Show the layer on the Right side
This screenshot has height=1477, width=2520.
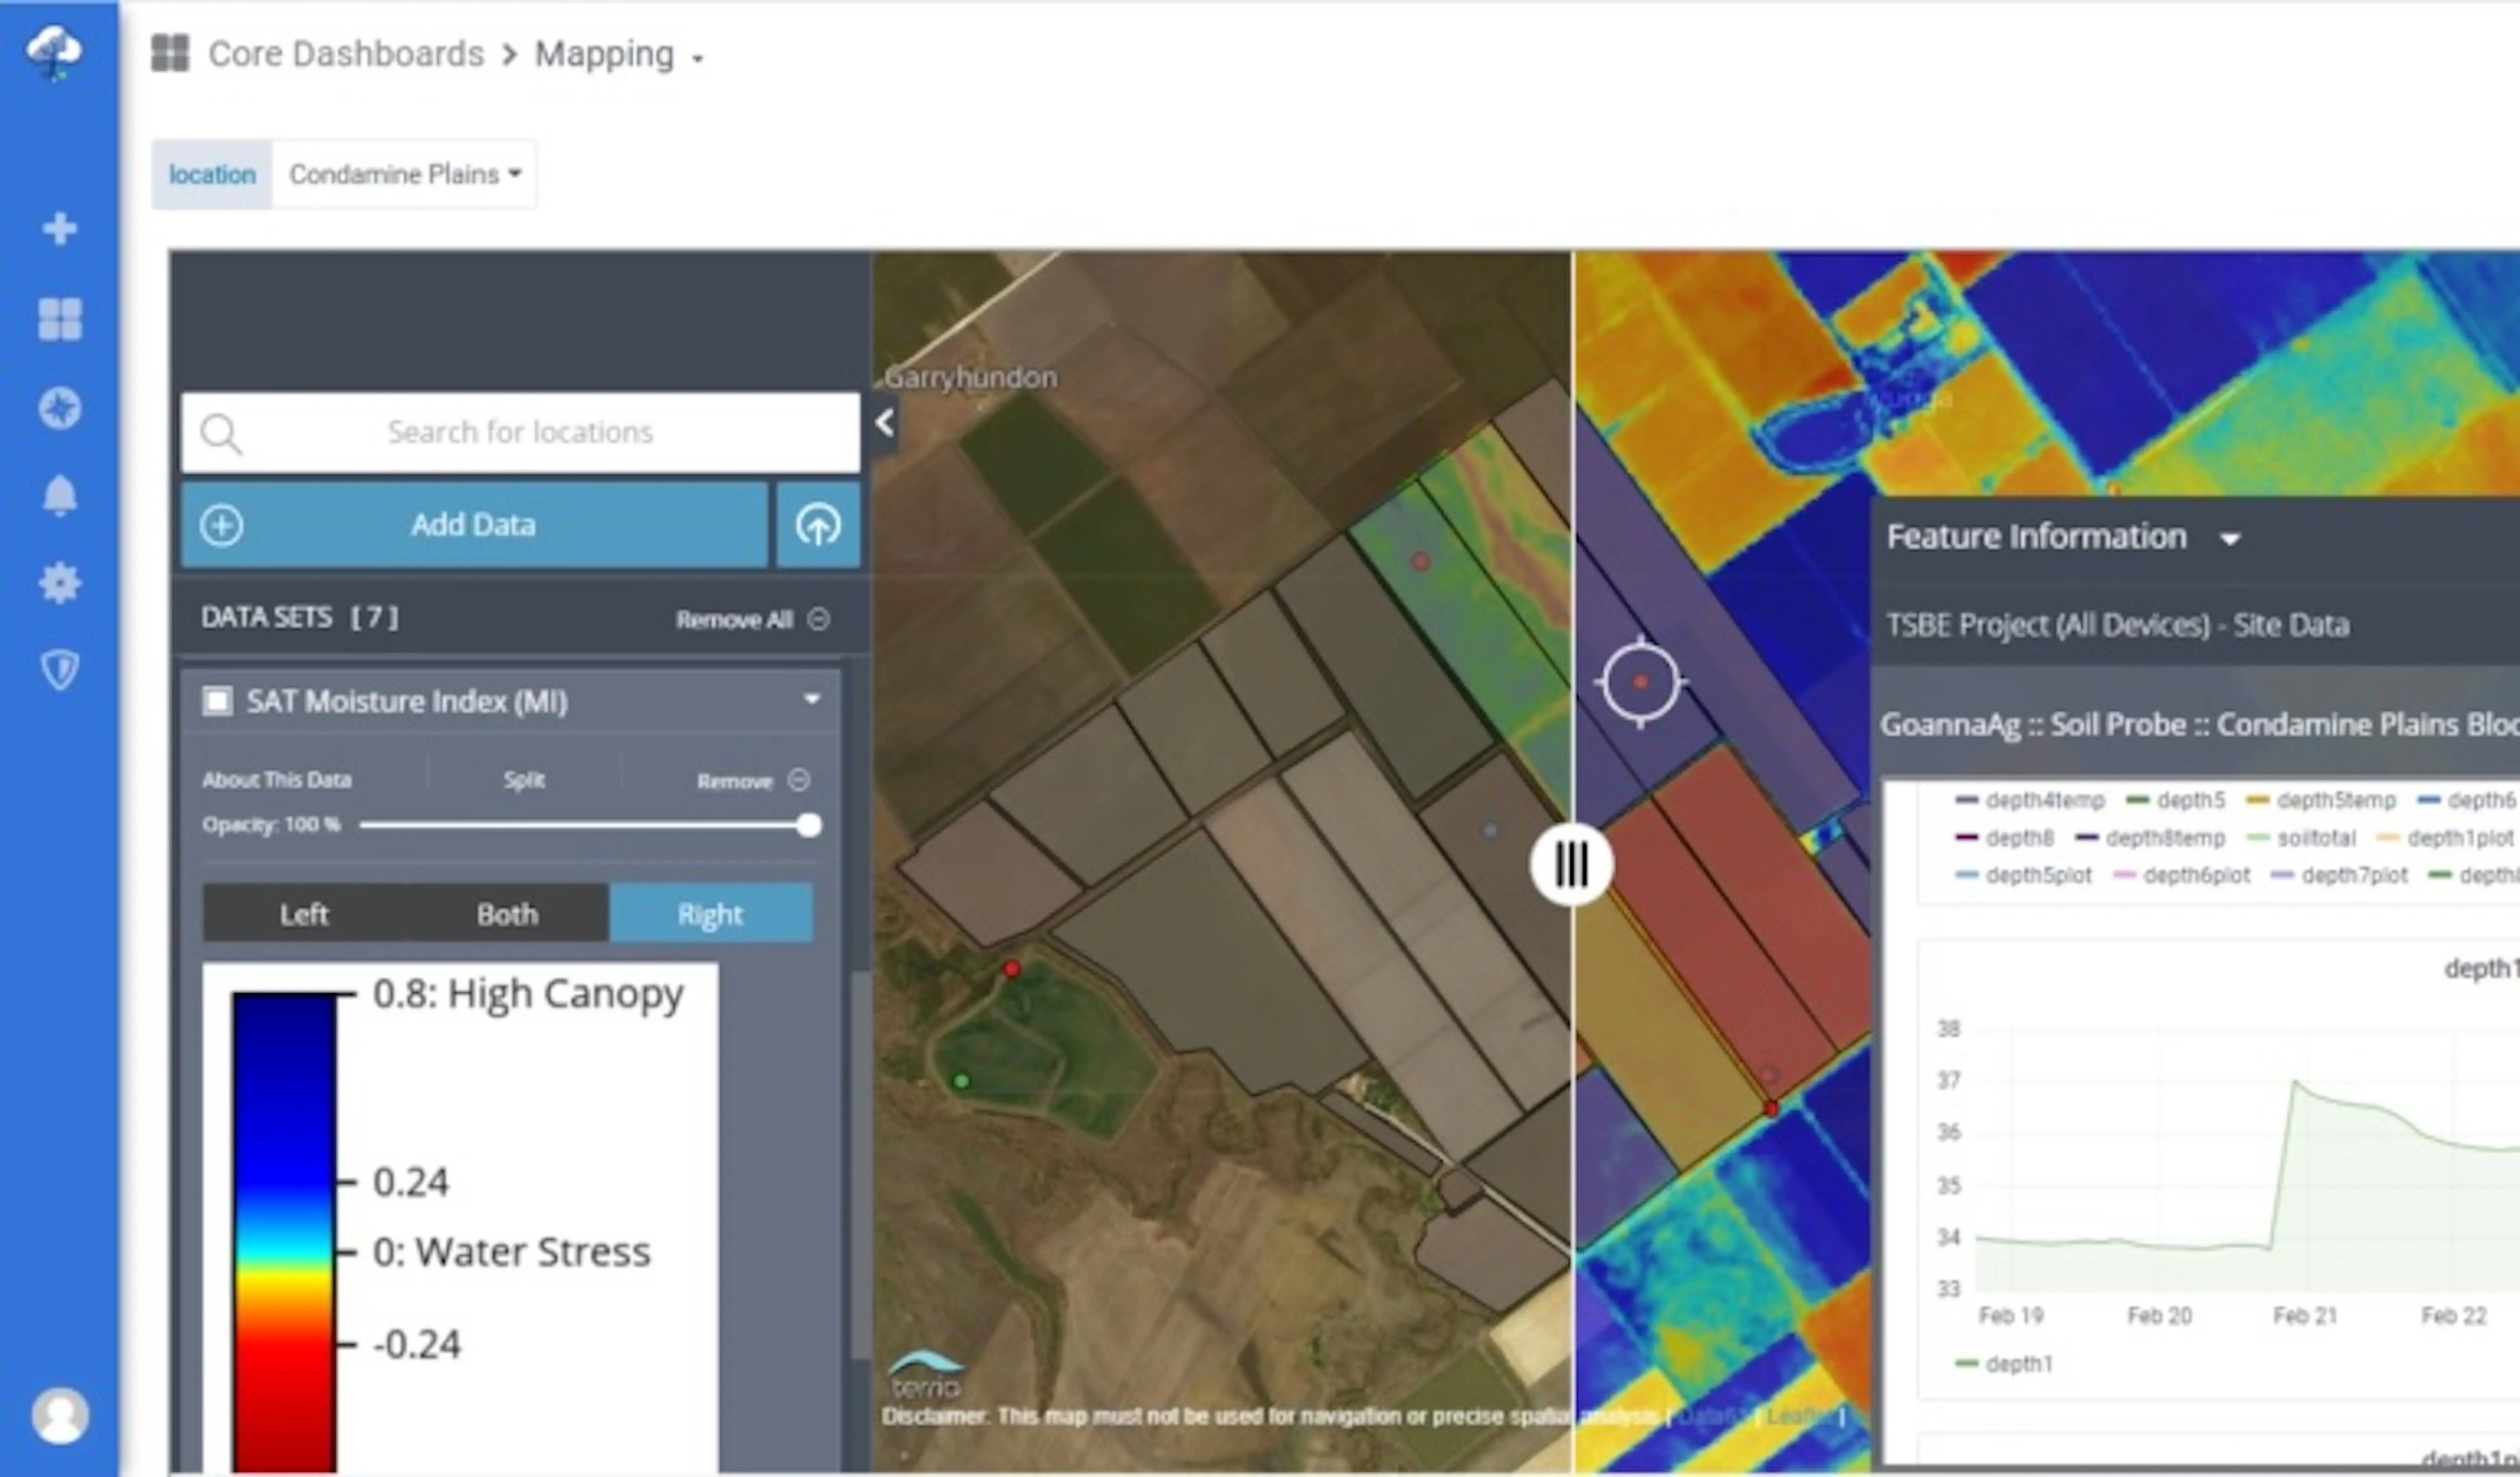point(711,914)
